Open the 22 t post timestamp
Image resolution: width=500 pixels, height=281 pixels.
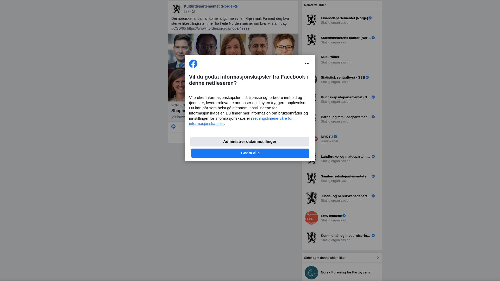[x=186, y=11]
